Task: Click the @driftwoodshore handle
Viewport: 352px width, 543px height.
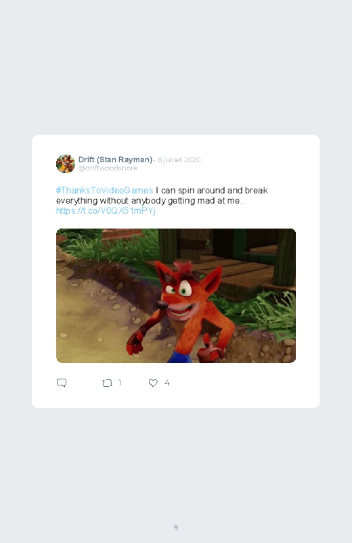Action: pyautogui.click(x=108, y=168)
